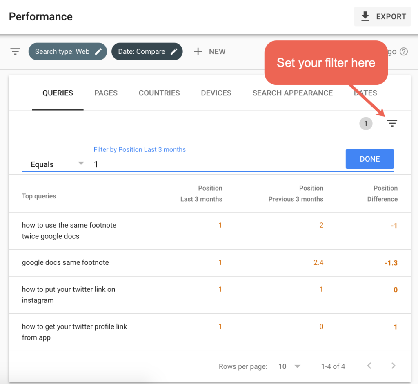The height and width of the screenshot is (384, 418).
Task: Click the table filter rows icon
Action: [392, 123]
